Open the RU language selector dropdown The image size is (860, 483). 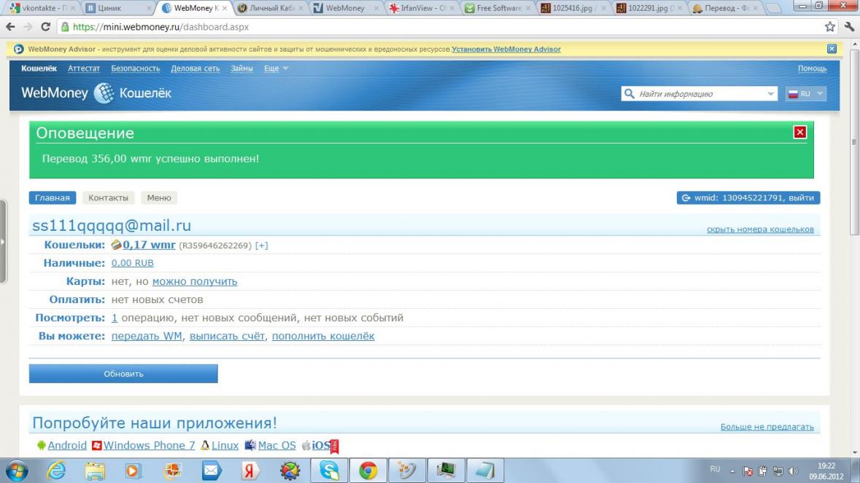click(805, 94)
